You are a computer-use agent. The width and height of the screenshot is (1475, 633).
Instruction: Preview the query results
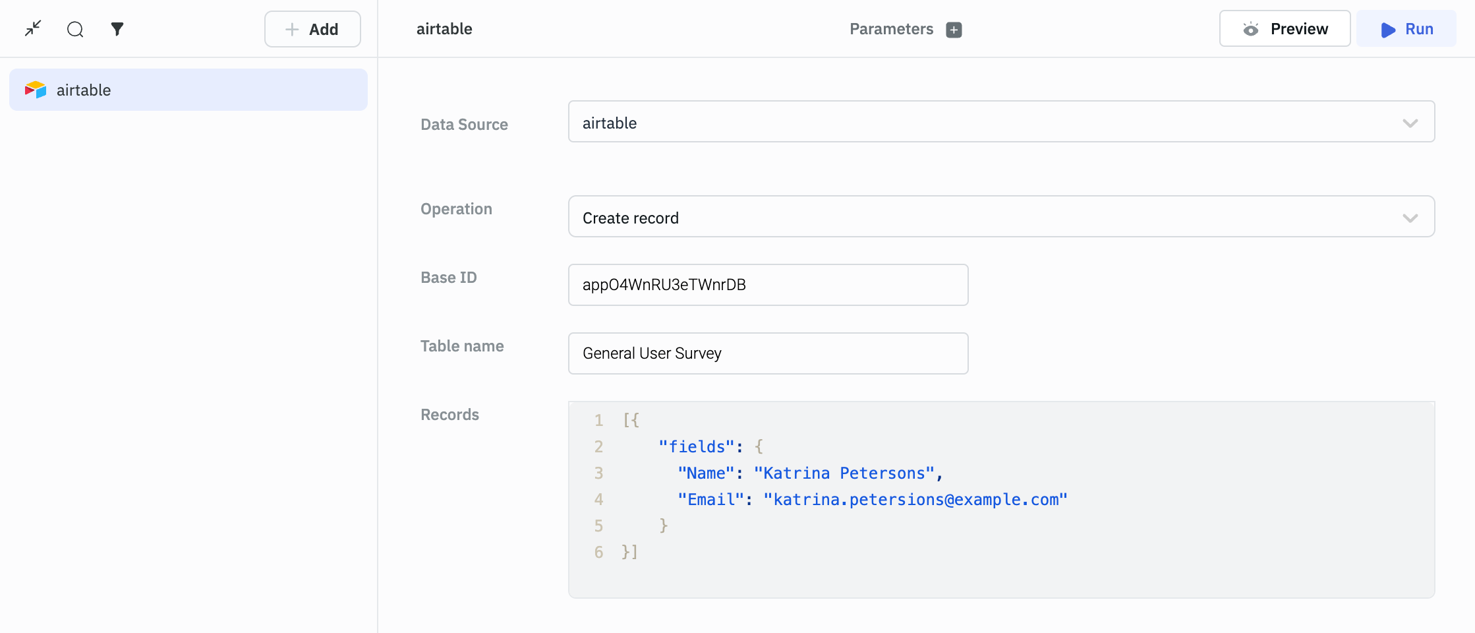[1285, 29]
